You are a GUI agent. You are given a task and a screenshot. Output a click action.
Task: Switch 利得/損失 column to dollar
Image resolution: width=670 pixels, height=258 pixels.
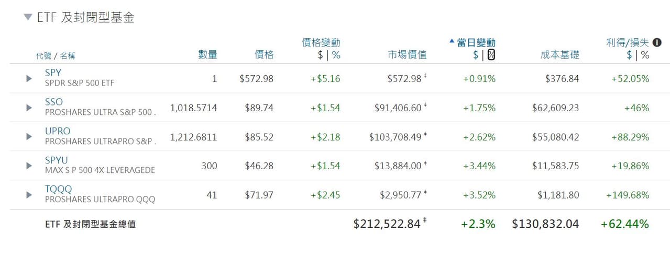coord(629,55)
